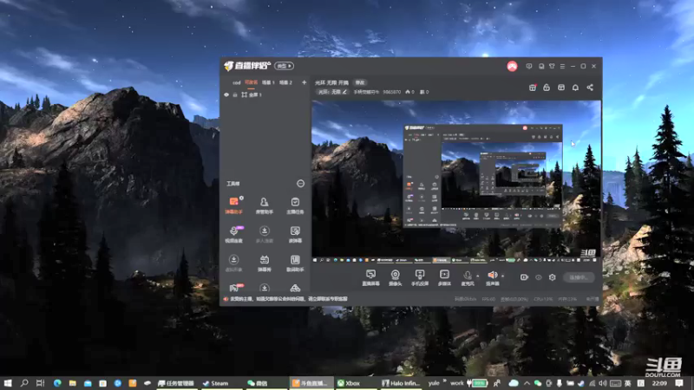
Task: Click the 修改 button beside the room title
Action: tap(360, 82)
